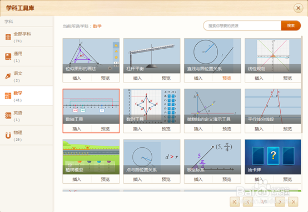Viewport: 308px width, 212px height.
Task: Focus the resource search field
Action: [x=242, y=25]
